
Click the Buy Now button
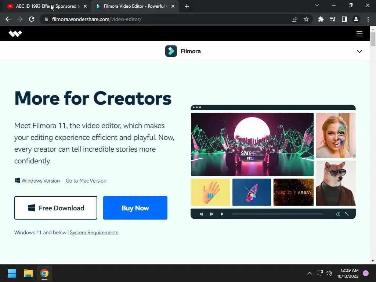pyautogui.click(x=135, y=208)
